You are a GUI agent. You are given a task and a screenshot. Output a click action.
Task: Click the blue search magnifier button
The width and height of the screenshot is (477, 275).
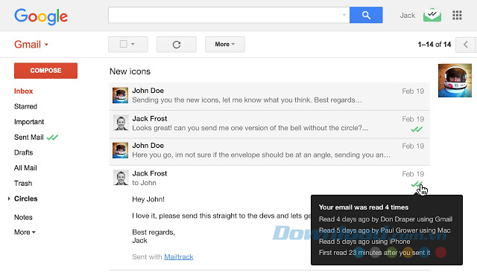pos(366,15)
